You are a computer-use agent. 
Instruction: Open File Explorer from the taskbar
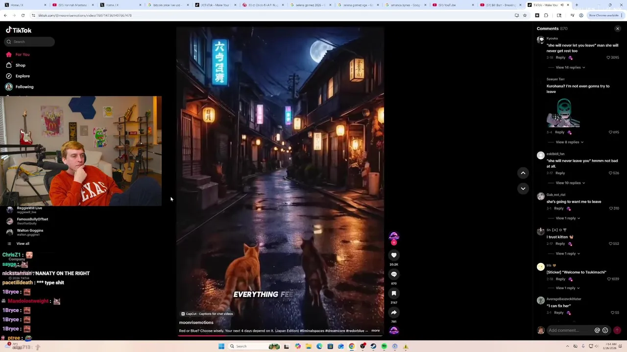(309, 346)
